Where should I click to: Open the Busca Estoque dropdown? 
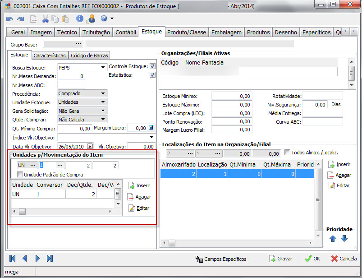click(x=103, y=67)
